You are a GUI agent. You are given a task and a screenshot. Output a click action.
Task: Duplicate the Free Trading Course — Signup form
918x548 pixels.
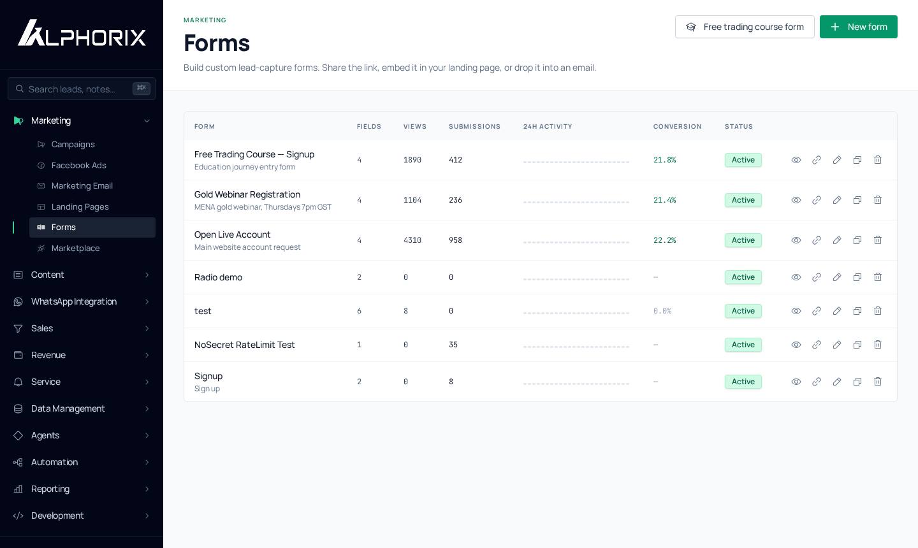click(x=857, y=160)
